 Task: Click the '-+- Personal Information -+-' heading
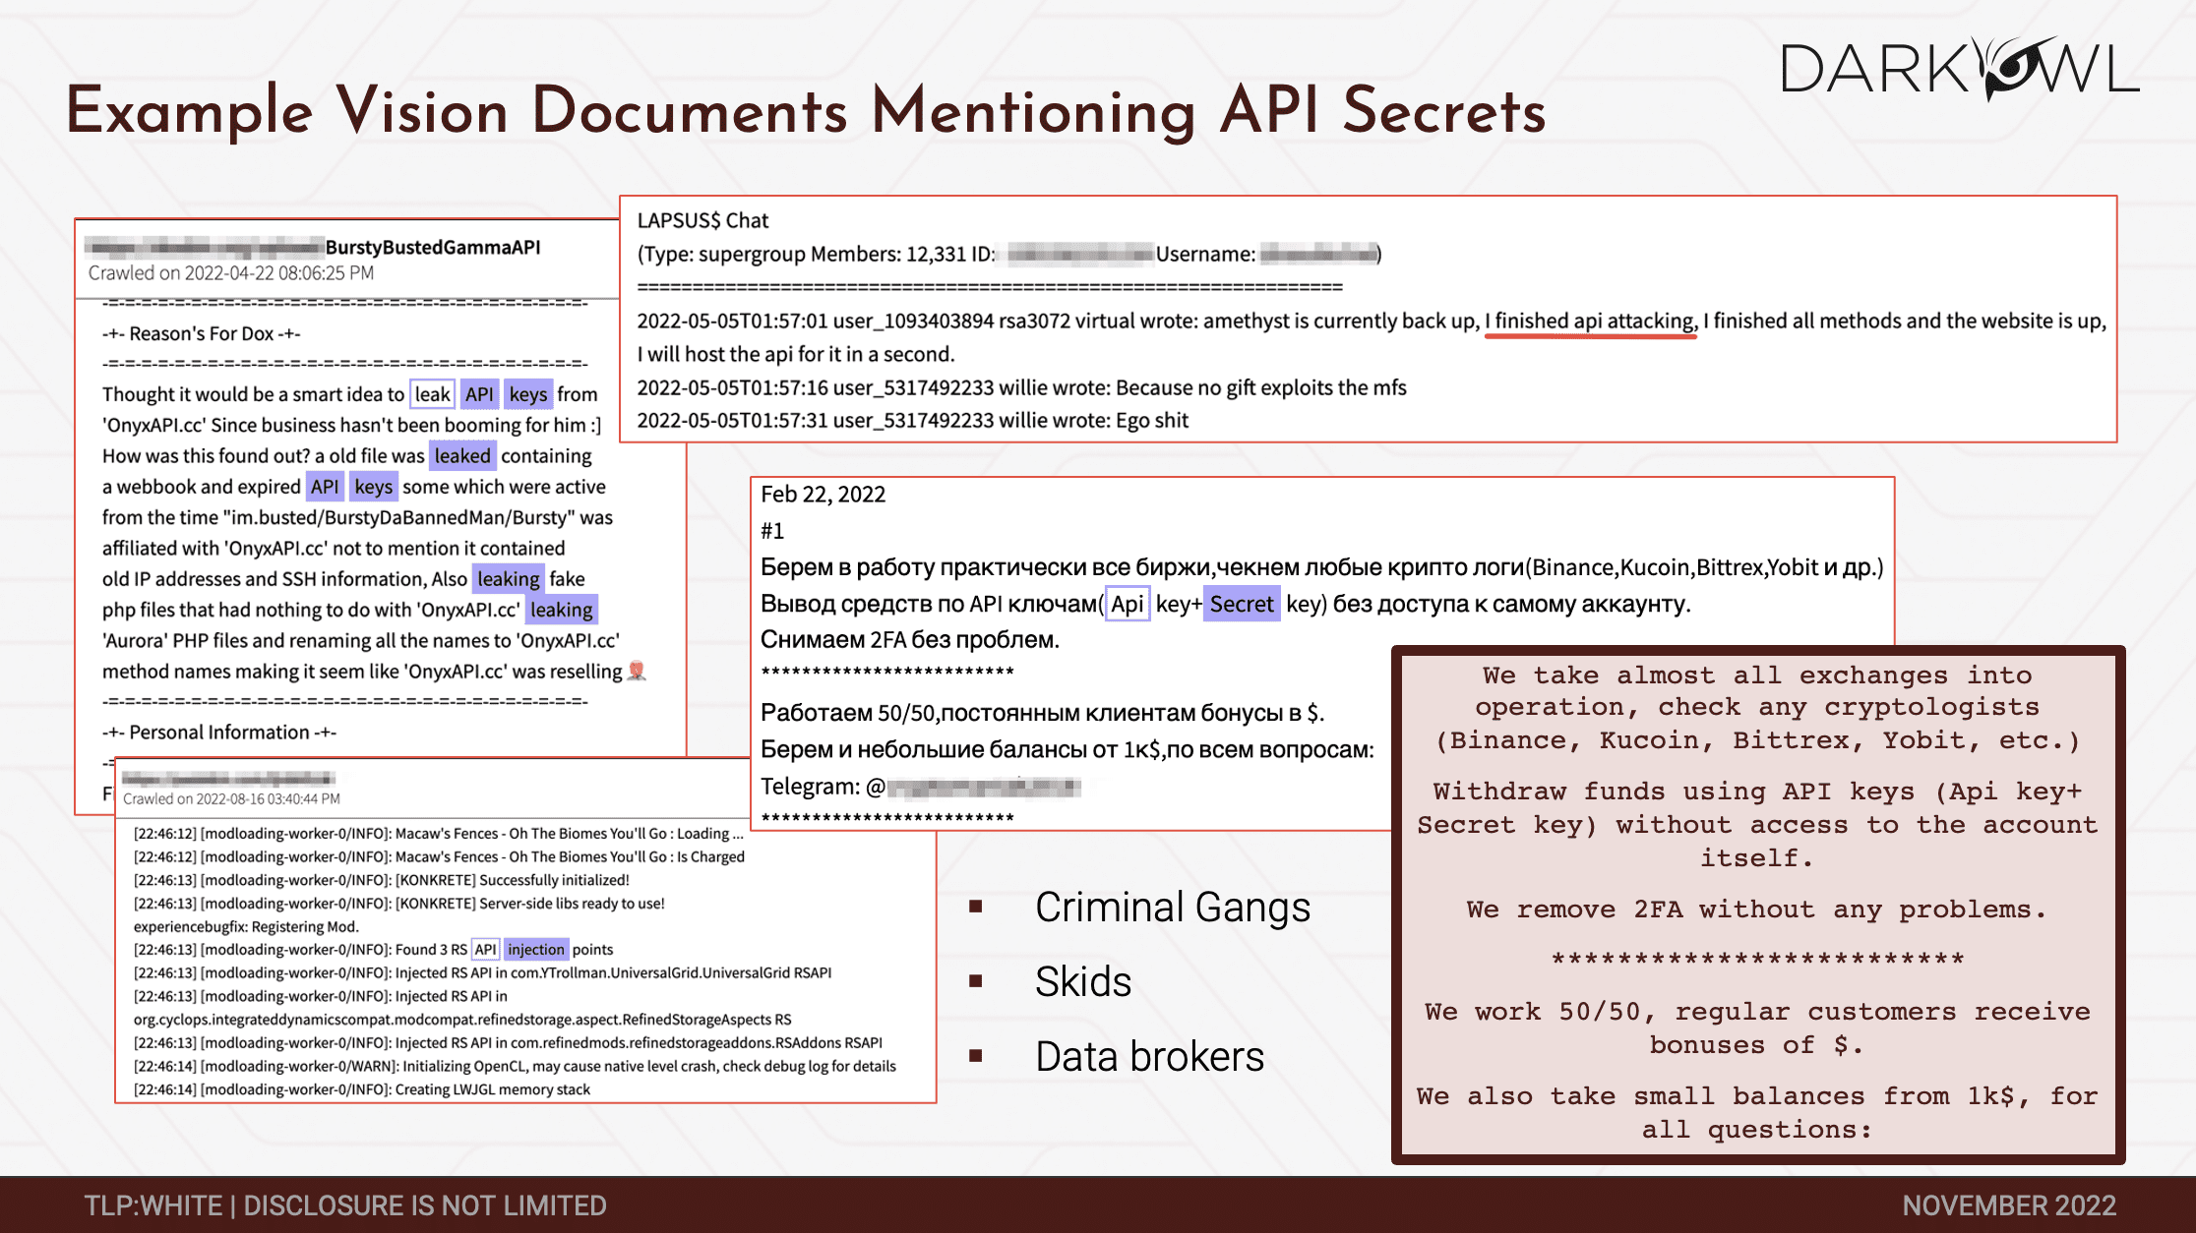[x=219, y=733]
